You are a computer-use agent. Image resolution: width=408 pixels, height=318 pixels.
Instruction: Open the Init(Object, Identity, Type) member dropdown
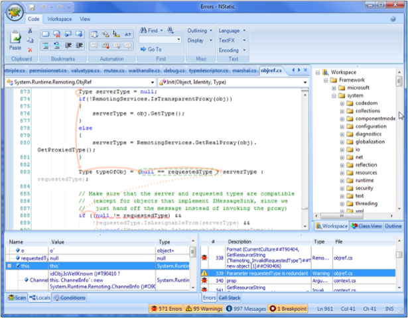coord(305,82)
